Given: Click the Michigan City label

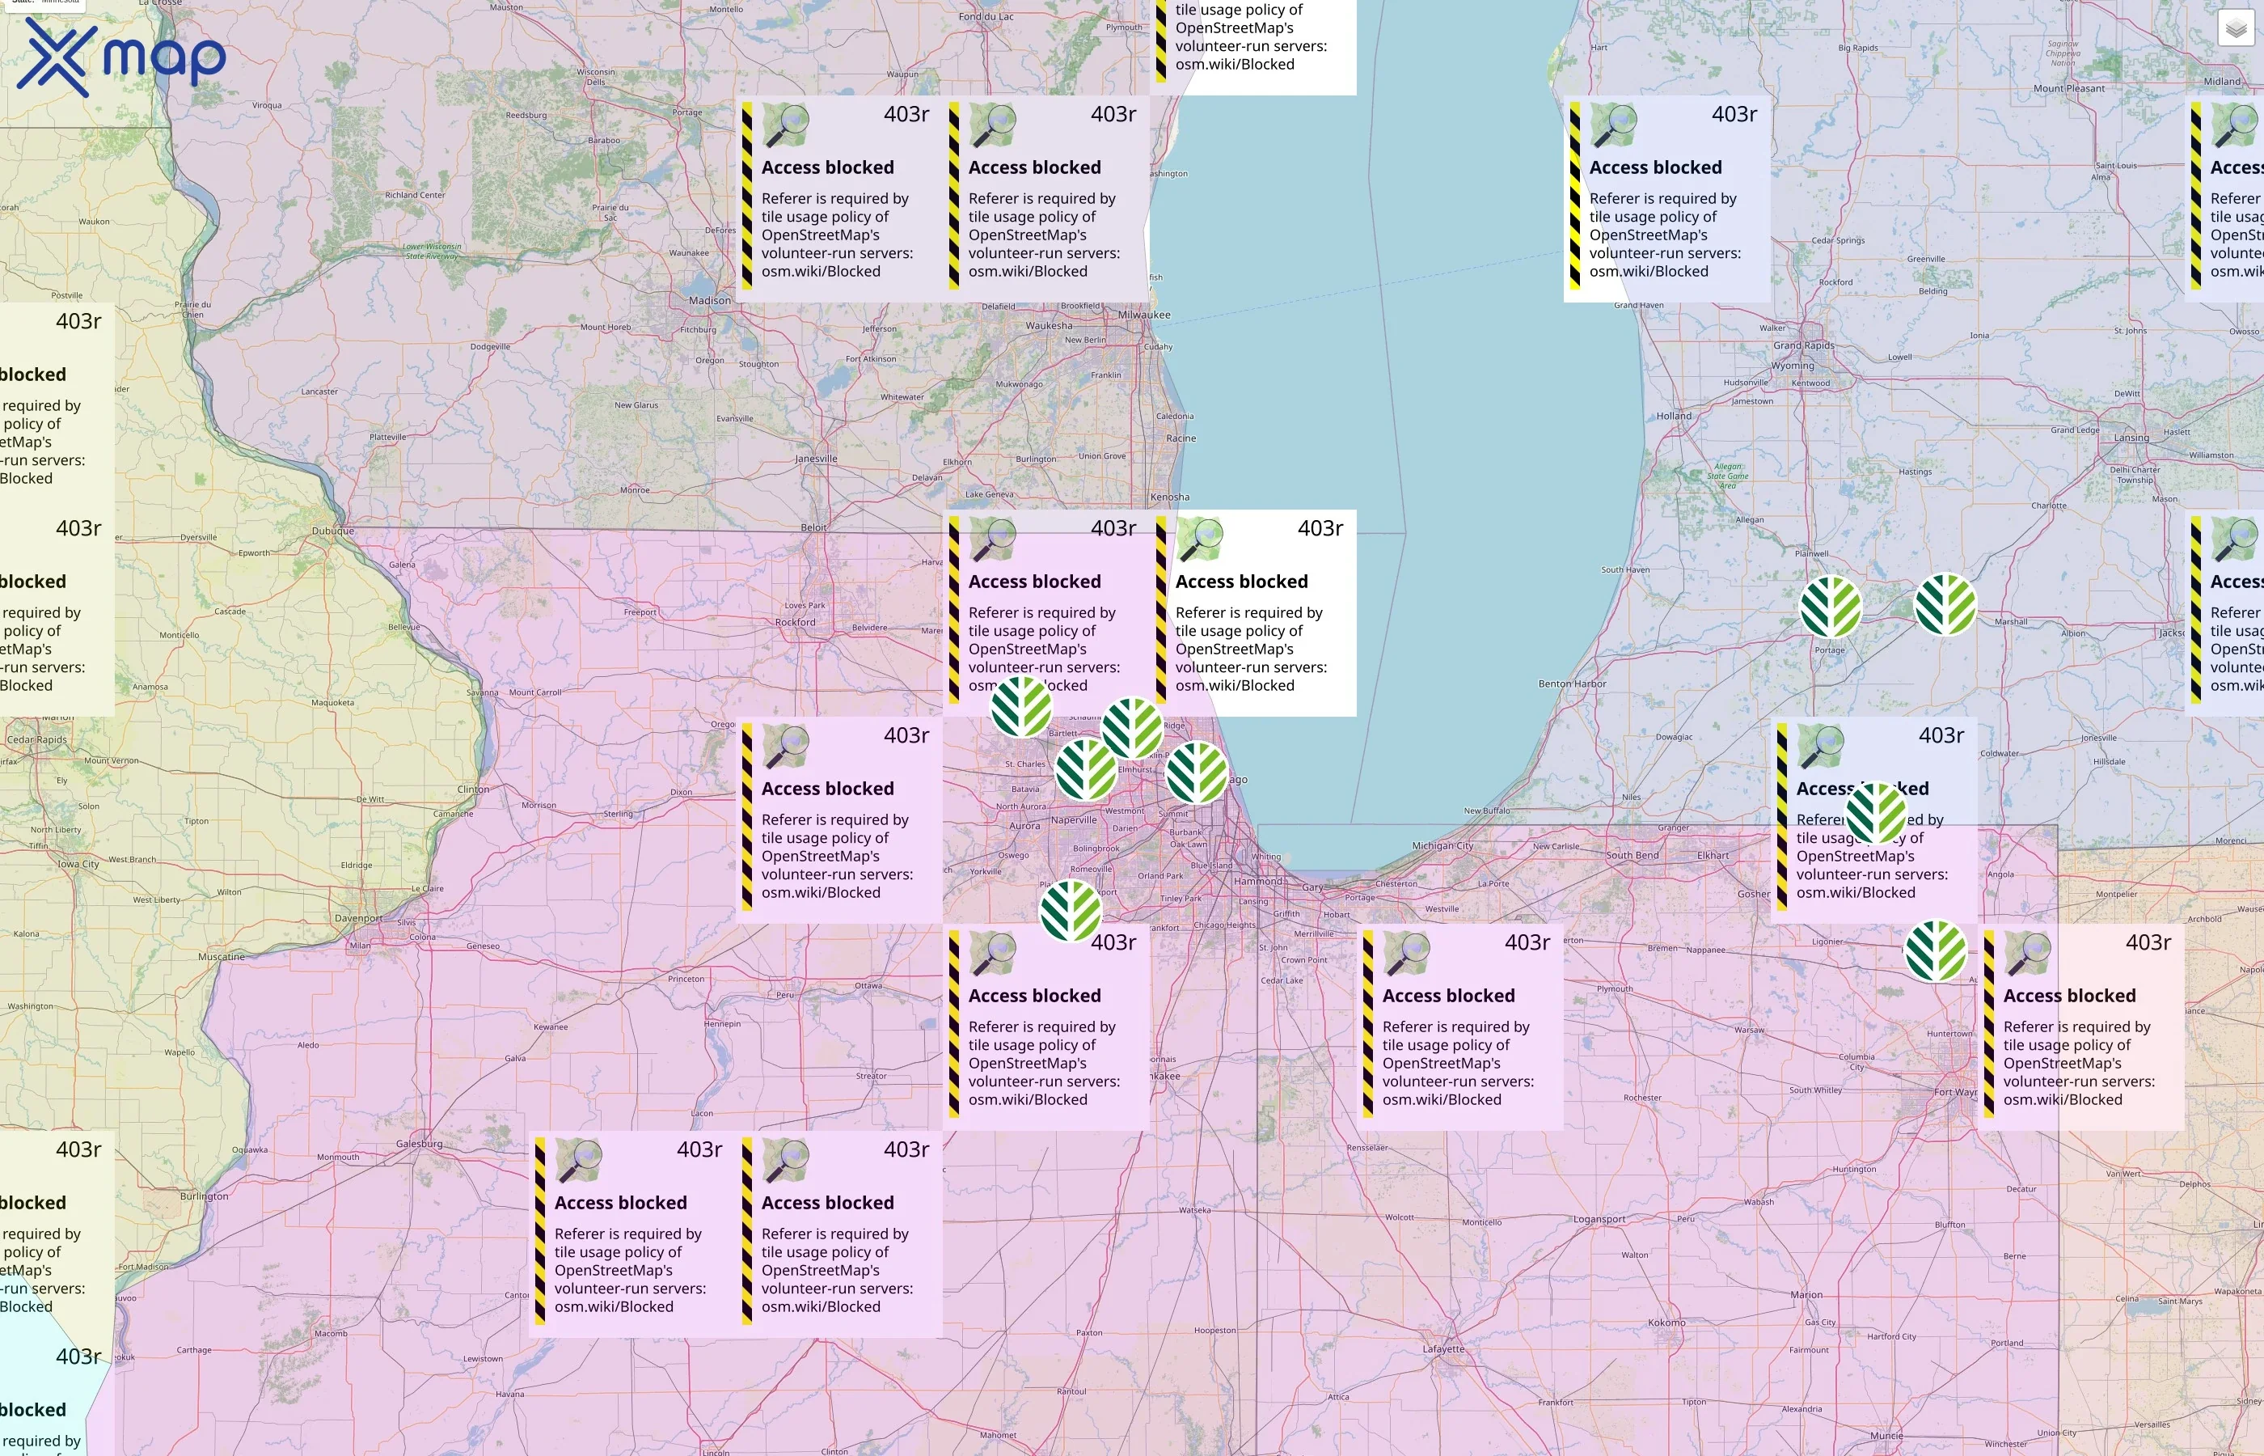Looking at the screenshot, I should click(x=1442, y=846).
